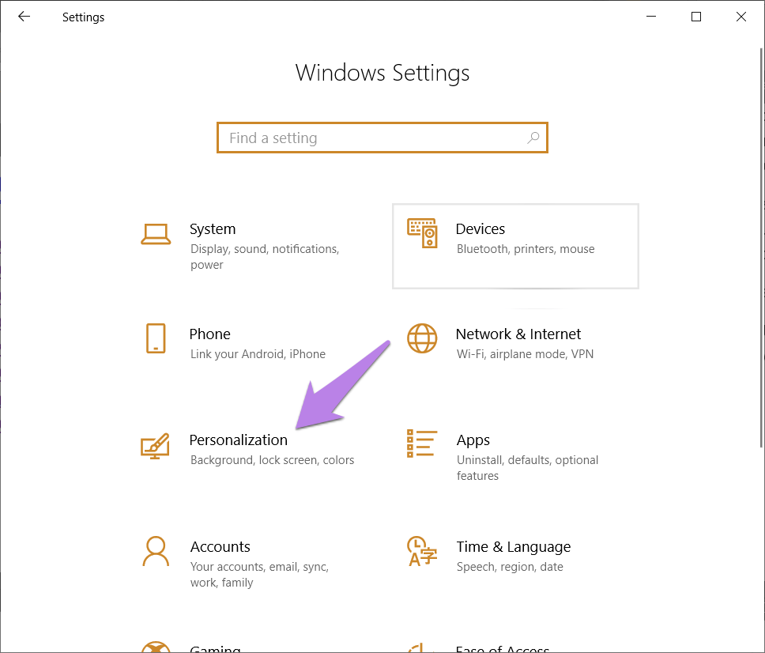Screen dimensions: 765x653
Task: Open Personalization settings label
Action: [238, 440]
